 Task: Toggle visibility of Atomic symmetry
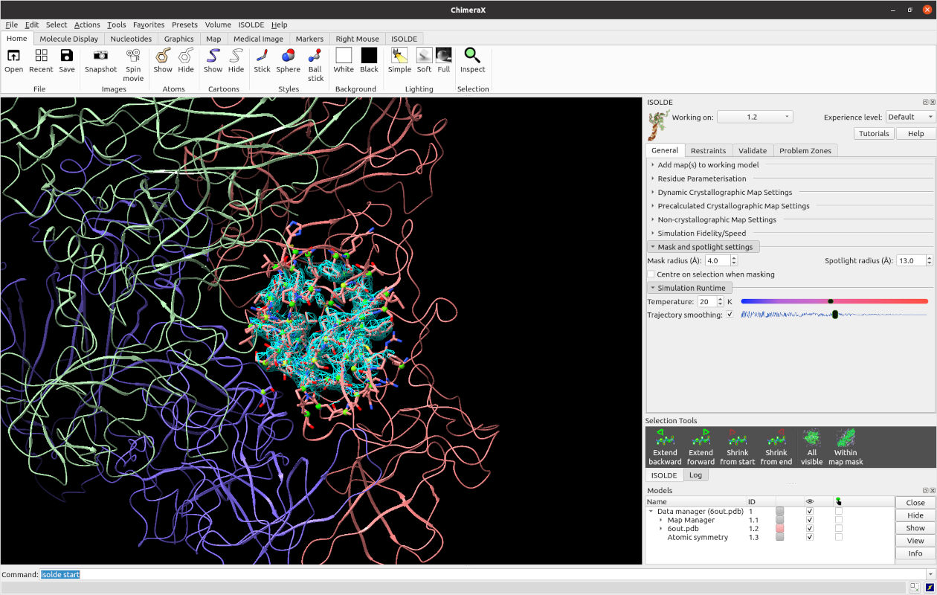click(x=810, y=537)
